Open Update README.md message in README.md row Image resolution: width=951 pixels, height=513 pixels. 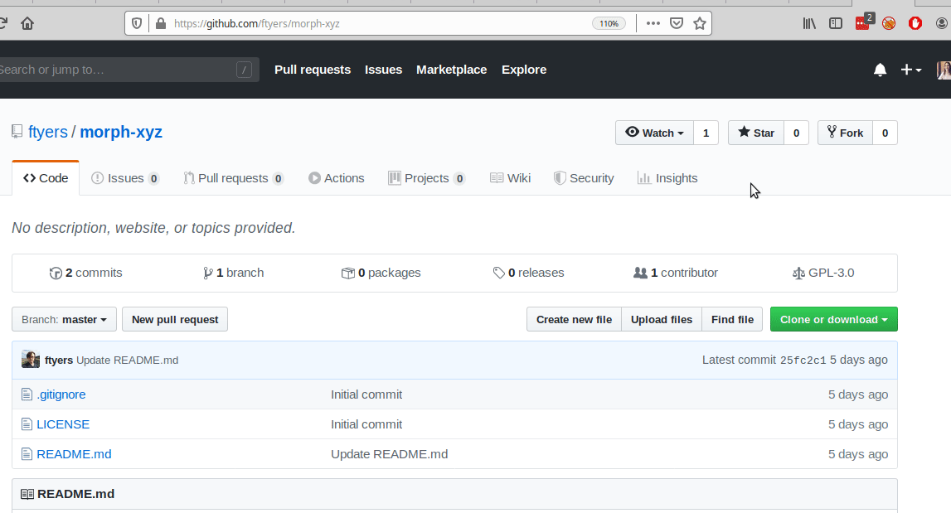click(x=390, y=454)
